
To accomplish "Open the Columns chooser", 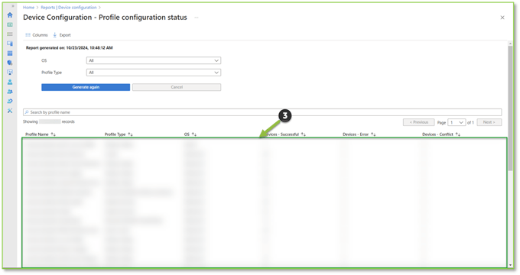I will [37, 35].
